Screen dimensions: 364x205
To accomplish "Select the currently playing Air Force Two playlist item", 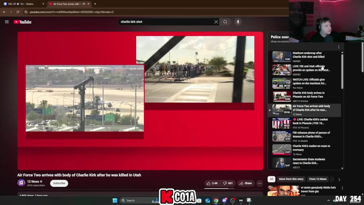I will 304,110.
